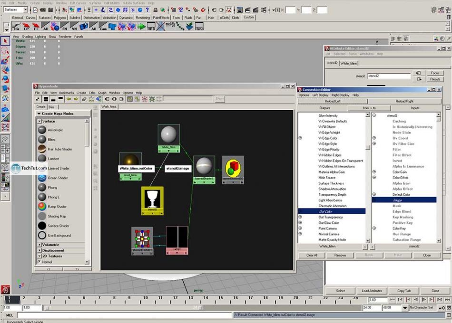Expand Vr Edge Color output attribute

pyautogui.click(x=300, y=138)
